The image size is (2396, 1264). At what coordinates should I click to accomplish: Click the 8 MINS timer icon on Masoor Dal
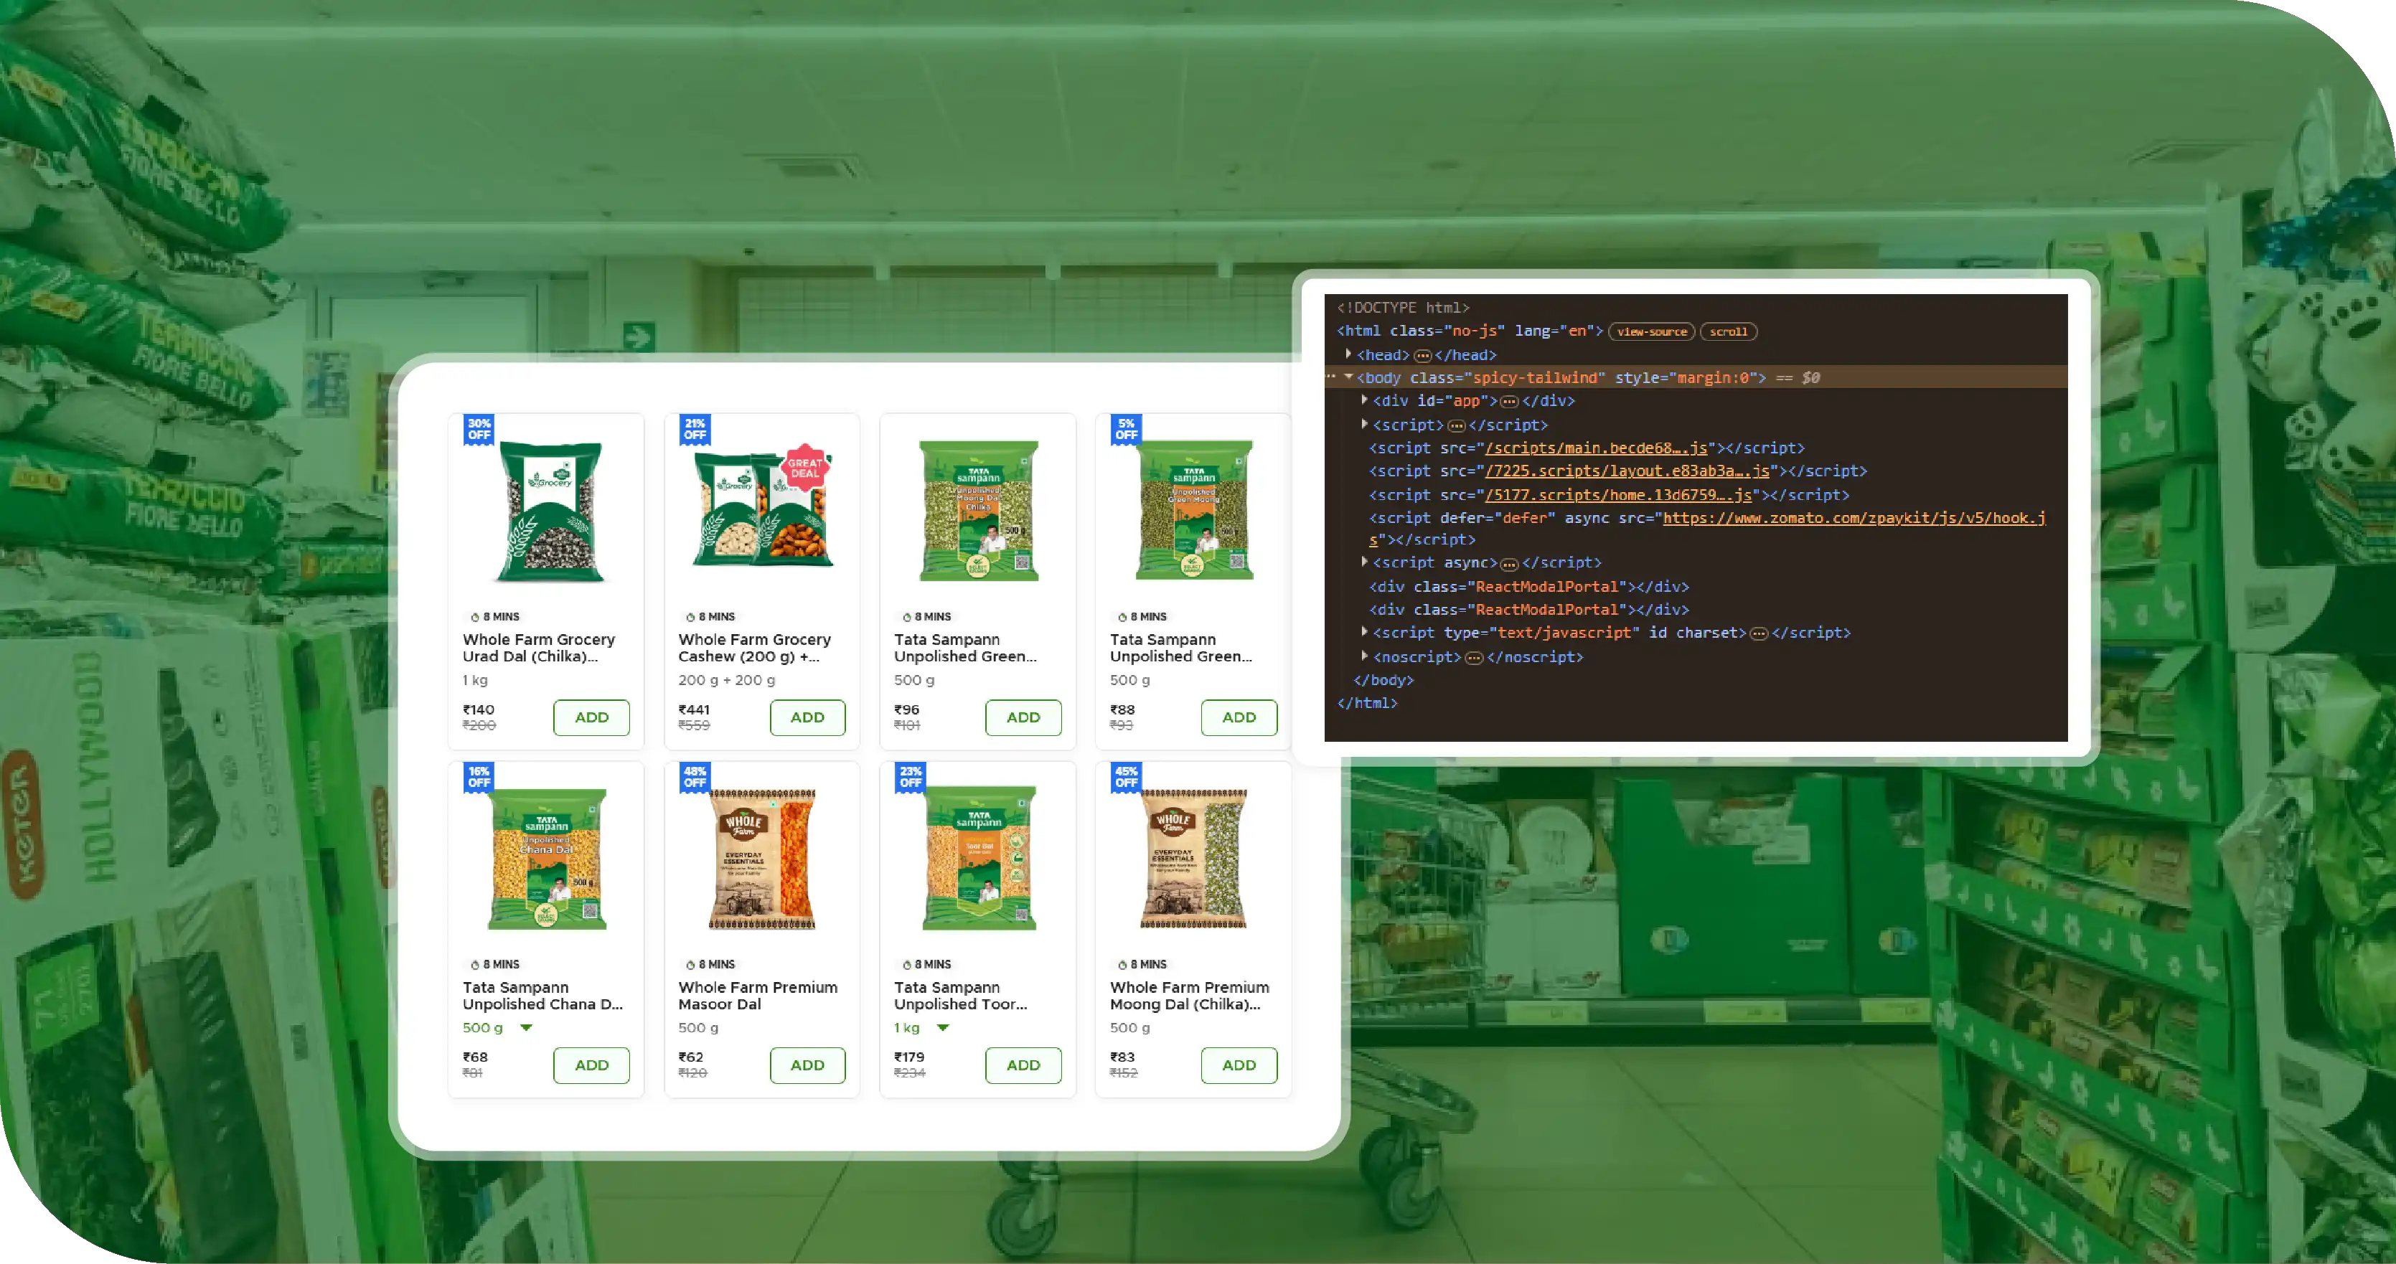click(x=690, y=966)
